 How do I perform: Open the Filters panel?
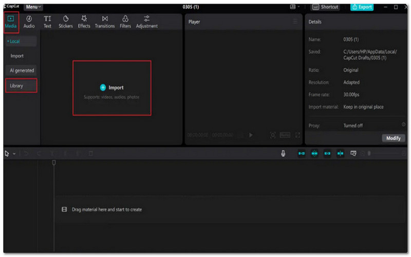click(125, 21)
